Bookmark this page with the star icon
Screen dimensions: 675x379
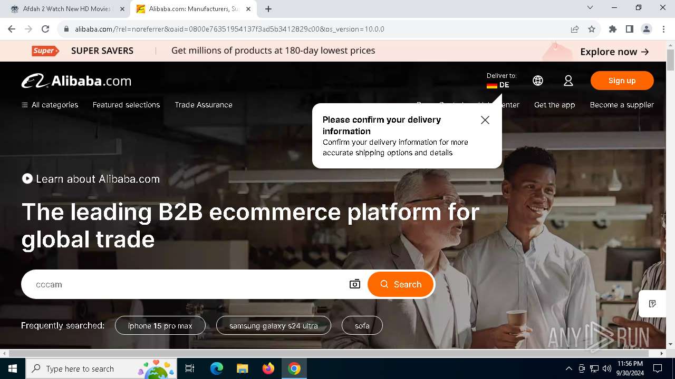tap(592, 29)
